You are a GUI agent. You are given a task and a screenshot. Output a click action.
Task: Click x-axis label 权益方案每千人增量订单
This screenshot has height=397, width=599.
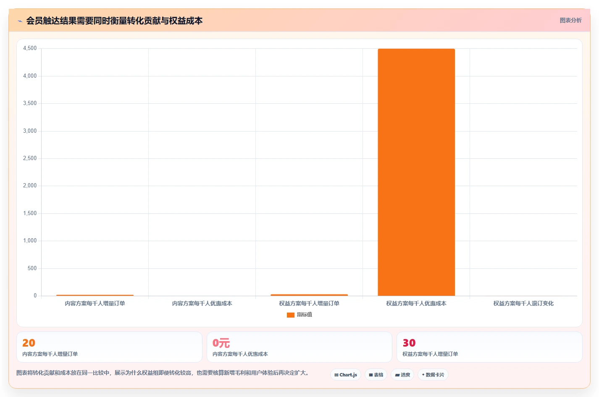[x=309, y=303]
